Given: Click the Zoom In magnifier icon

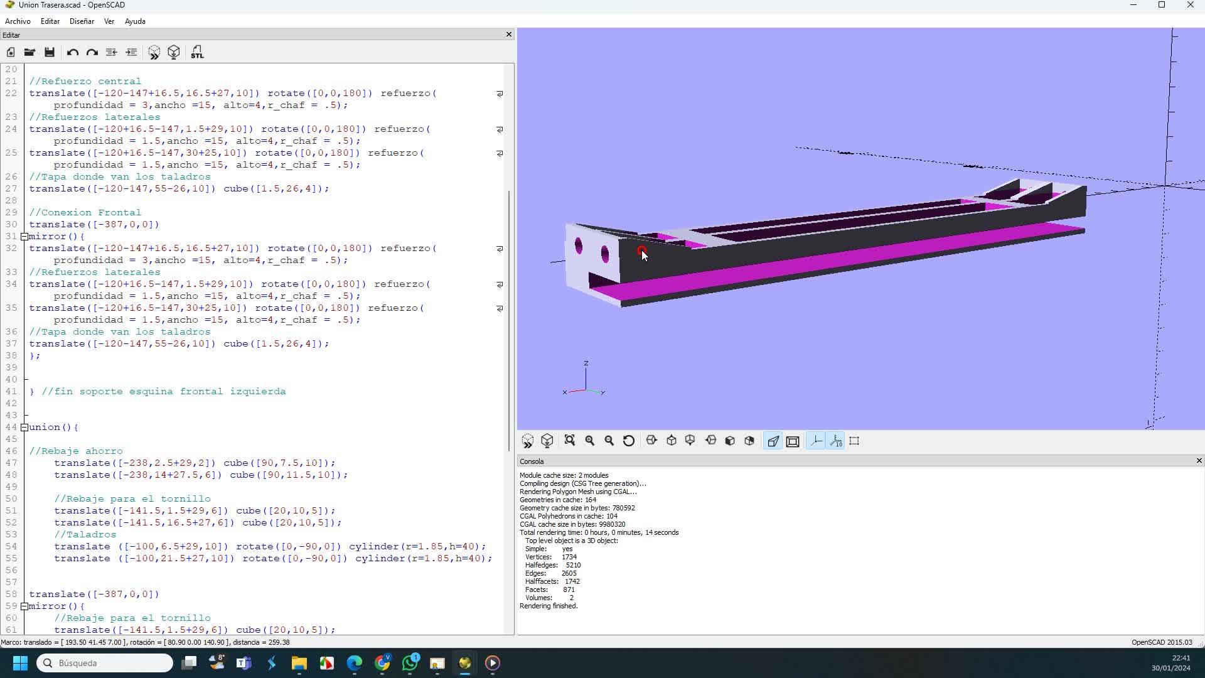Looking at the screenshot, I should 590,441.
